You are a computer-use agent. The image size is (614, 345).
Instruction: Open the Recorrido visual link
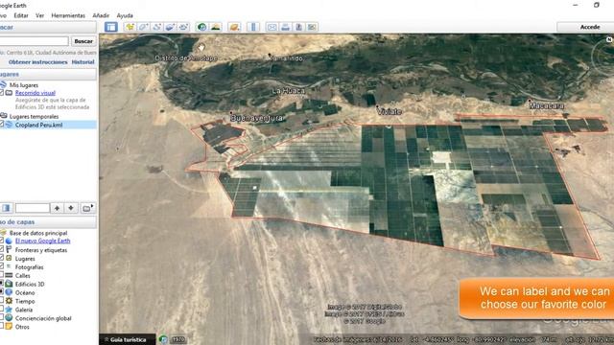point(35,93)
